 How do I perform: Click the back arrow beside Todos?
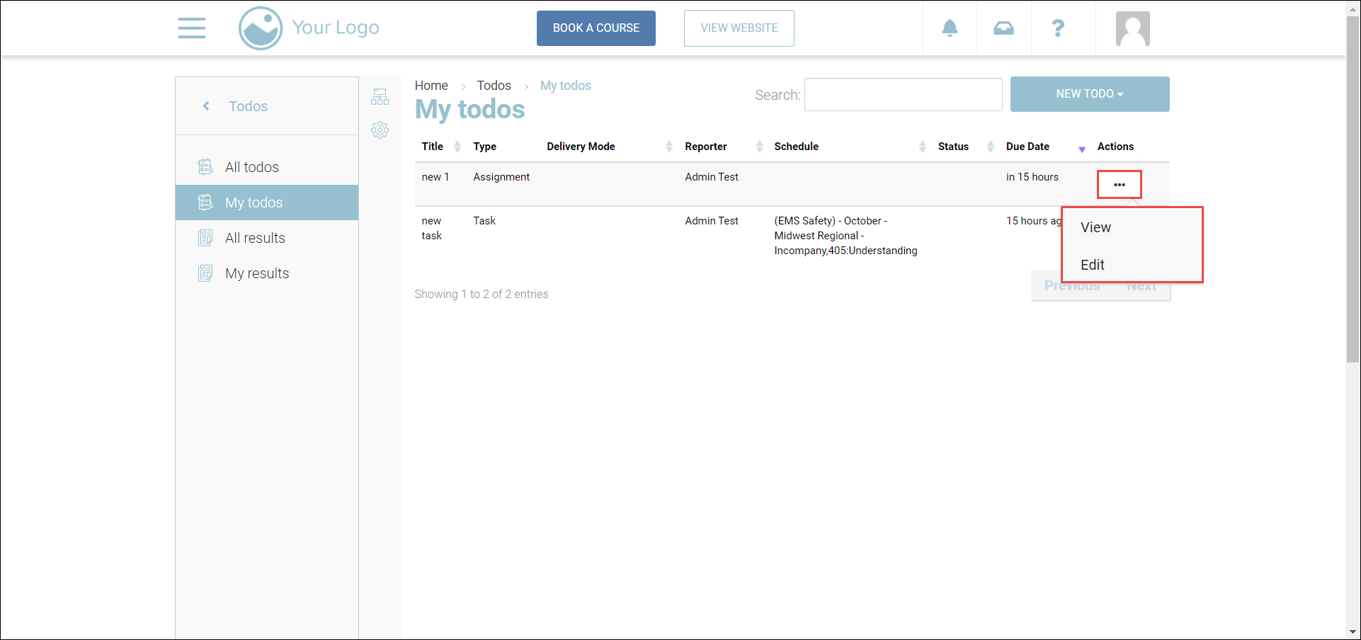[x=206, y=106]
